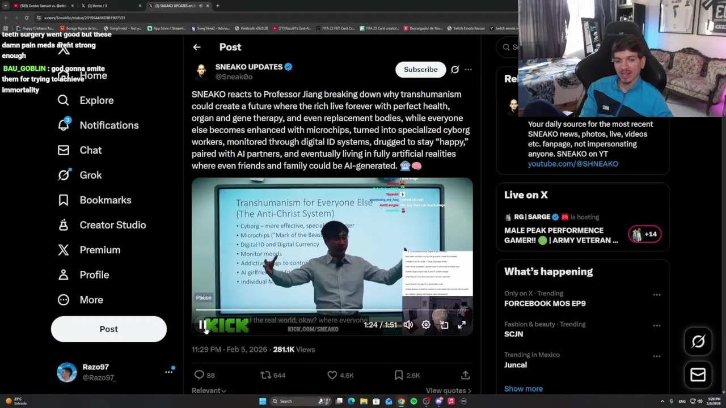Open account menu dots next to Razo97
This screenshot has width=726, height=408.
click(x=168, y=372)
